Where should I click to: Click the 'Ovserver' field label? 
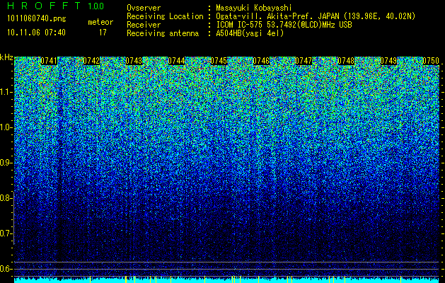pyautogui.click(x=144, y=8)
